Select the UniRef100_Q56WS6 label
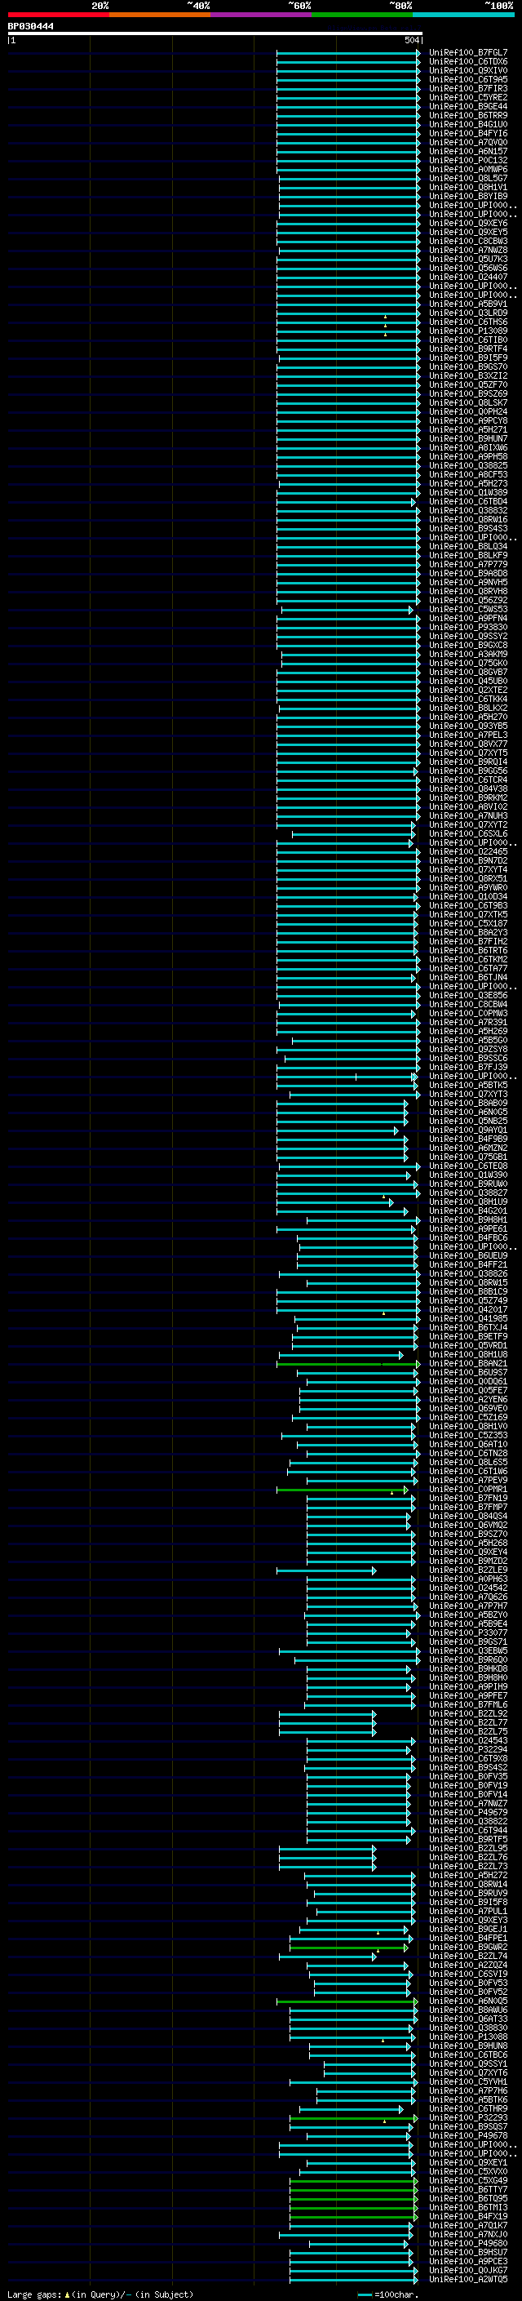This screenshot has width=522, height=2301. coord(468,268)
